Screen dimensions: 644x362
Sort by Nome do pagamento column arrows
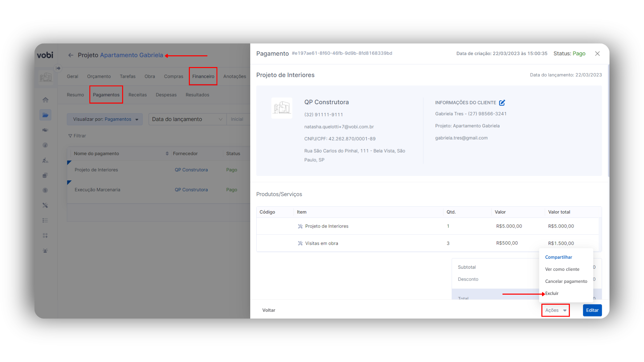(x=167, y=154)
